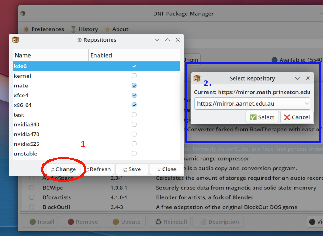The width and height of the screenshot is (323, 236).
Task: Close the Repositories dialog with the Close button
Action: 167,169
